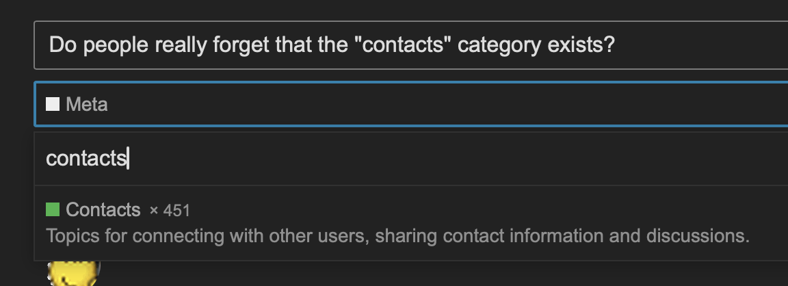Click the green Contacts category color badge

point(53,209)
